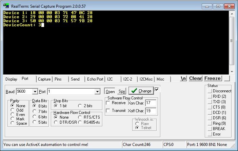
Task: Click the small blank button beside Freeze
Action: click(x=227, y=79)
